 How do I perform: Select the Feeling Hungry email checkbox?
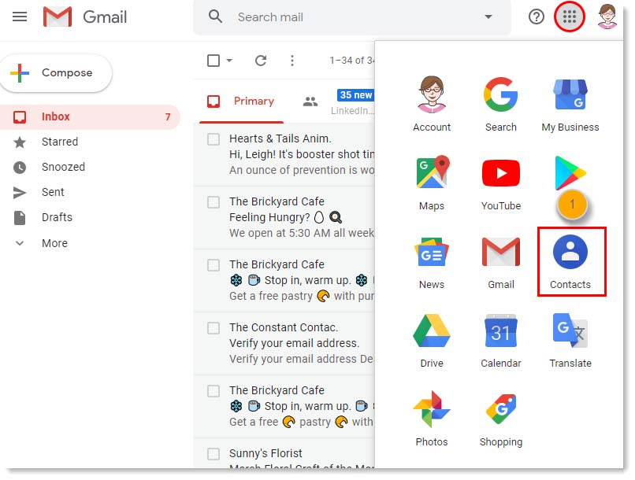tap(214, 202)
